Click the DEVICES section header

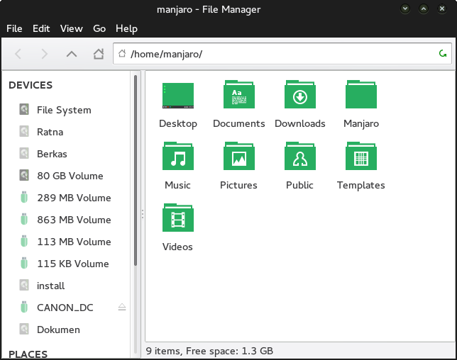pyautogui.click(x=31, y=85)
